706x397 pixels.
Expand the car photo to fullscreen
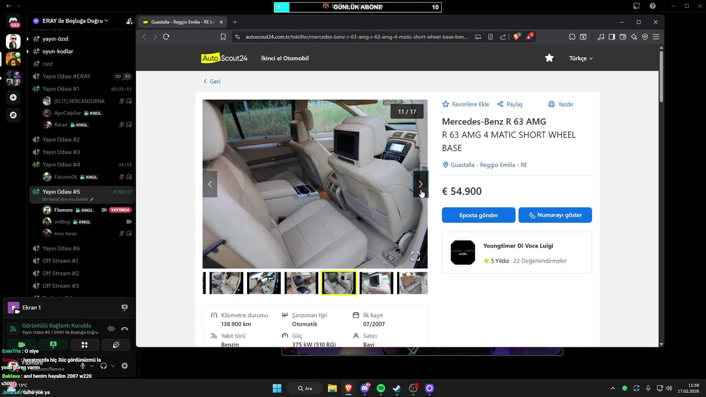click(x=415, y=256)
